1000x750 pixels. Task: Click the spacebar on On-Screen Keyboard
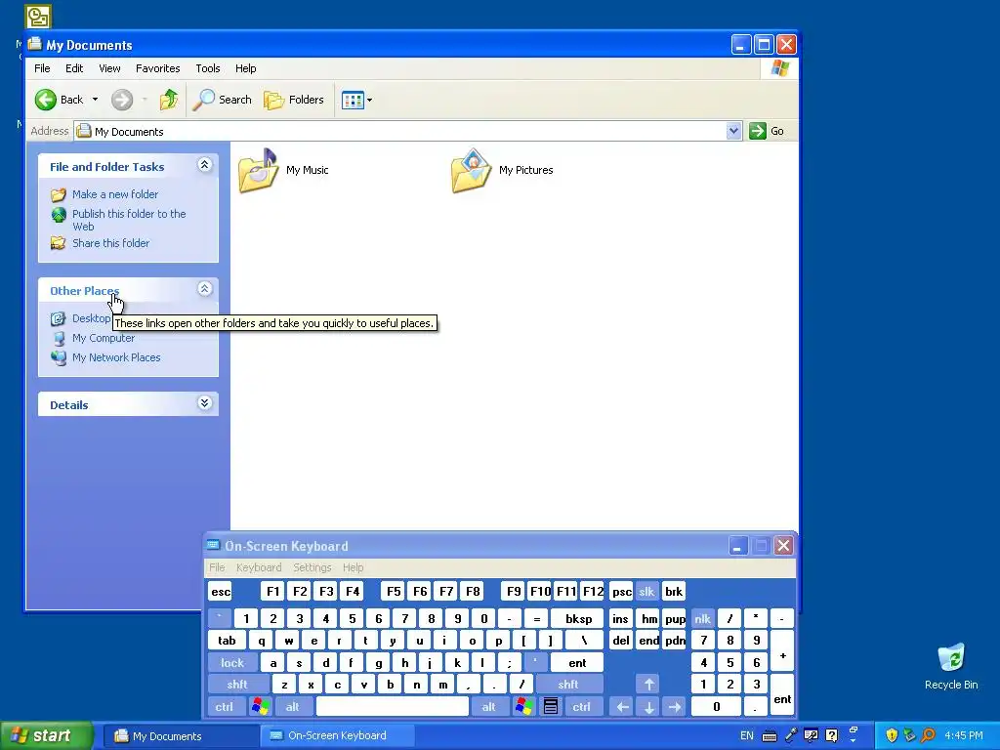point(393,707)
